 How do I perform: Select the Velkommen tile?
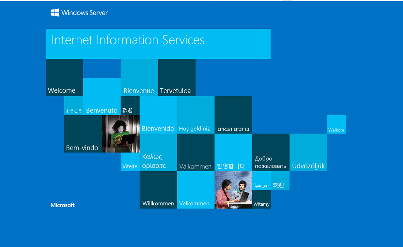196,190
